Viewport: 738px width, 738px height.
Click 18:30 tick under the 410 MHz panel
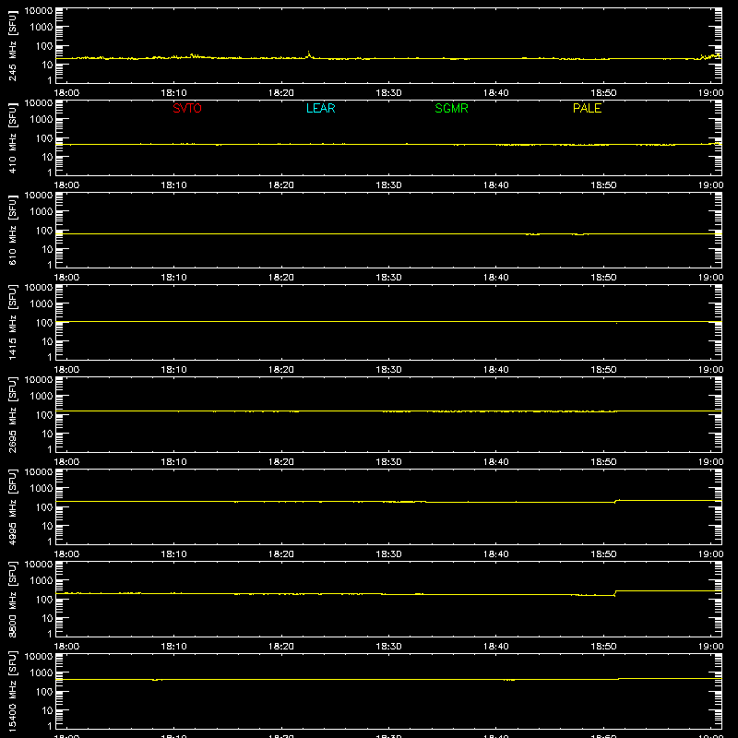(x=388, y=185)
